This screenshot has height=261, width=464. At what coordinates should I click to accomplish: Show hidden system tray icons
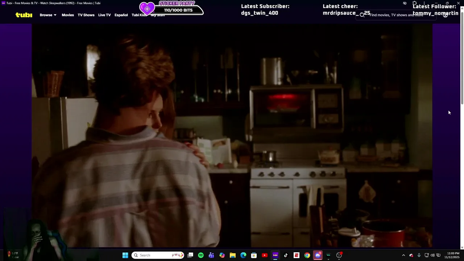tap(403, 255)
